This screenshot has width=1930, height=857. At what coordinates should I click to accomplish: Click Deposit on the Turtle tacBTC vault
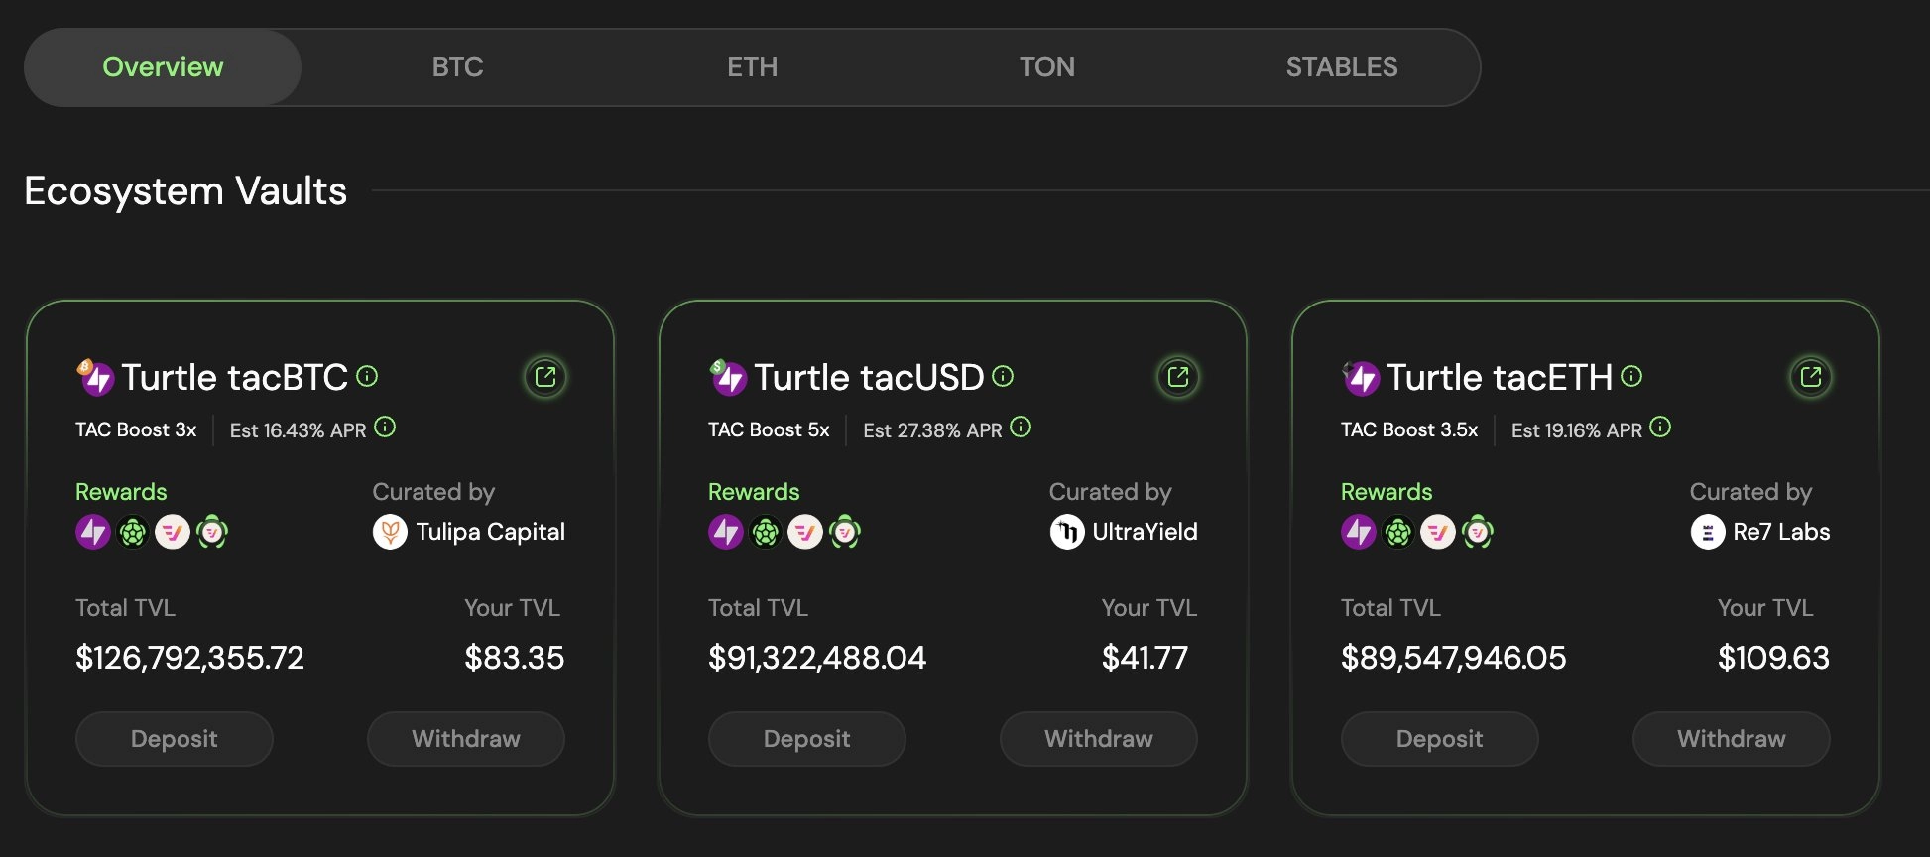pos(174,738)
